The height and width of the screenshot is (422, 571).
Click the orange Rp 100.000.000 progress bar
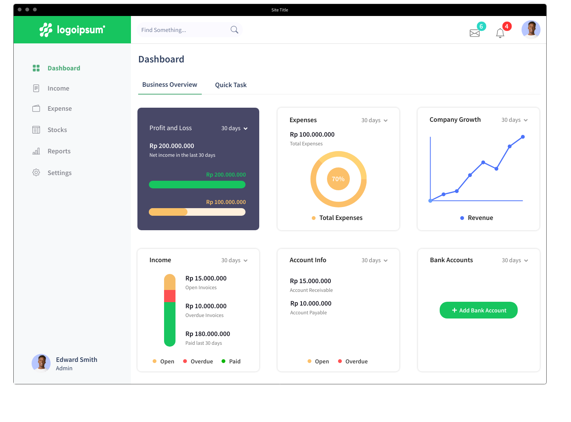(197, 212)
